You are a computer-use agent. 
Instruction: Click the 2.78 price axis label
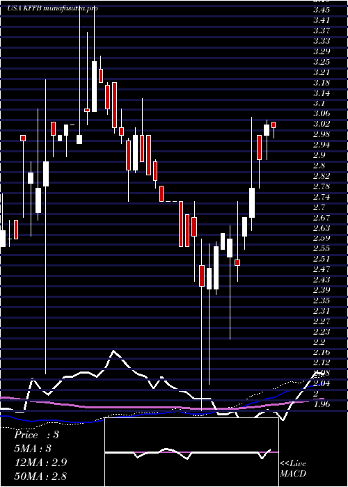point(322,186)
